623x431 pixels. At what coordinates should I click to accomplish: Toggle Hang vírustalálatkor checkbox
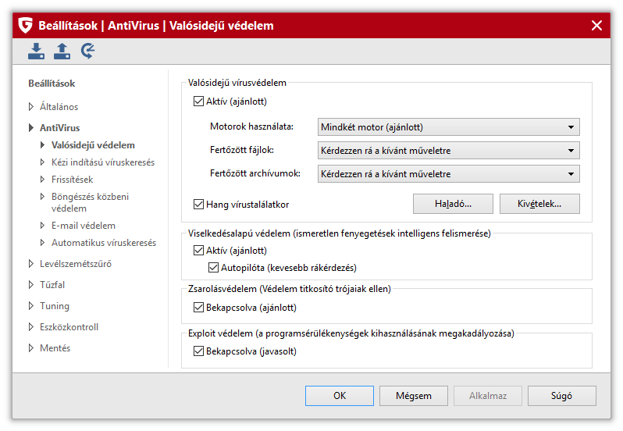coord(198,205)
